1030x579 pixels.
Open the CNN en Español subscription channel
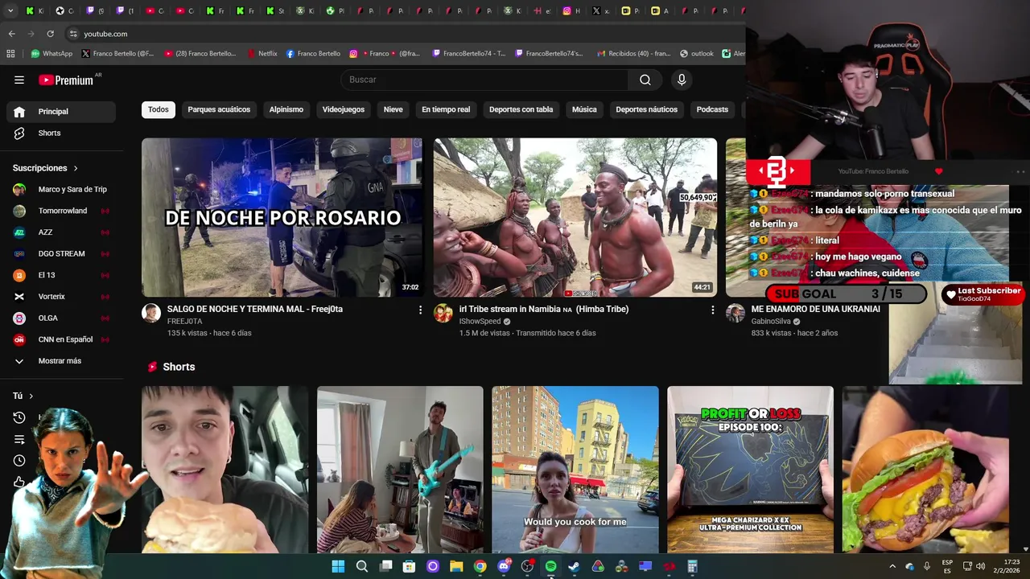(61, 339)
